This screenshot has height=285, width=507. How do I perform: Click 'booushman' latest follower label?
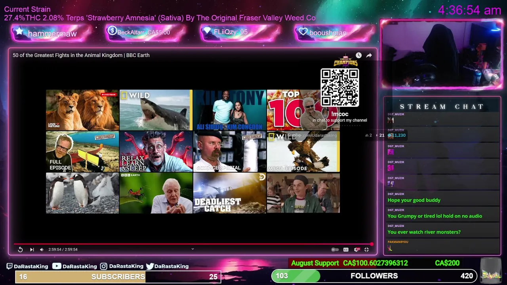tap(328, 33)
